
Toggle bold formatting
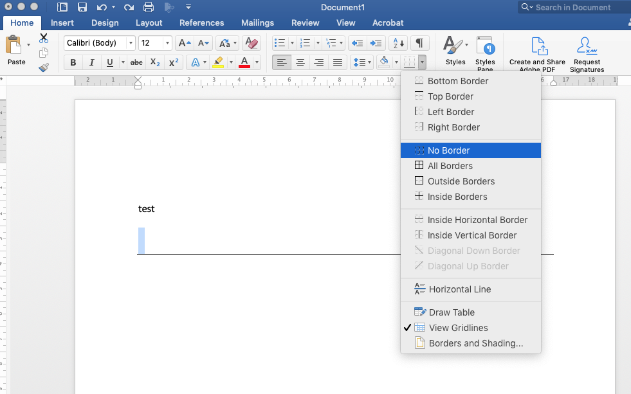(73, 62)
